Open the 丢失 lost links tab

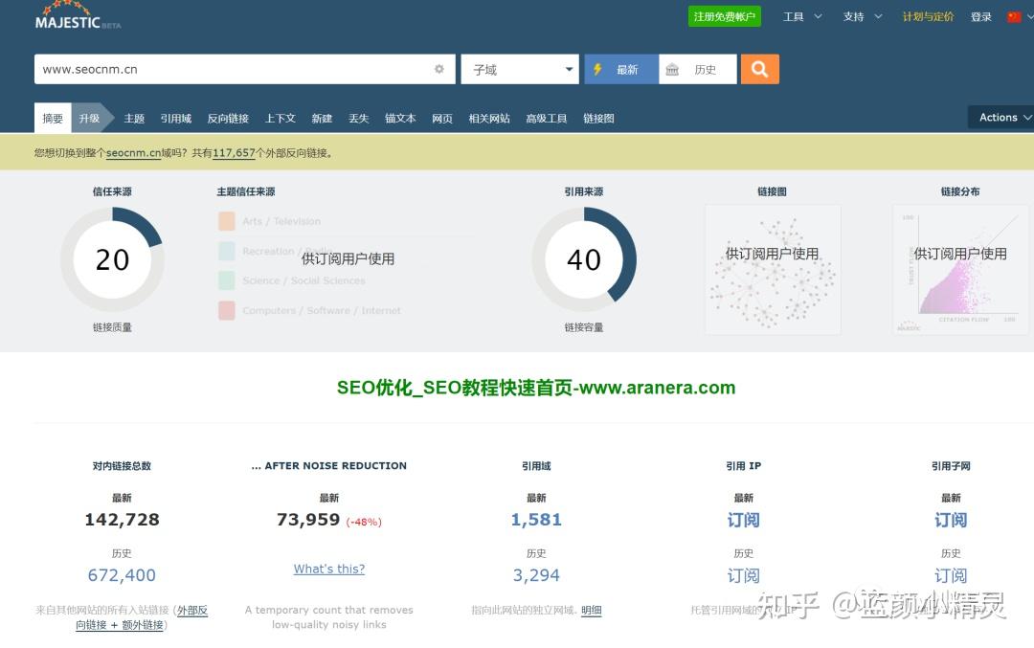point(359,118)
